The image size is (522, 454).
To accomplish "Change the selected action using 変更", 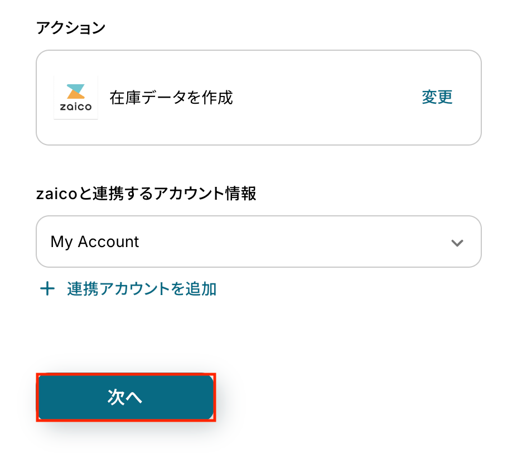I will (x=437, y=97).
